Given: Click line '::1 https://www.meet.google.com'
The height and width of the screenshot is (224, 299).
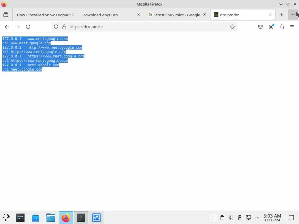Looking at the screenshot, I should [35, 61].
